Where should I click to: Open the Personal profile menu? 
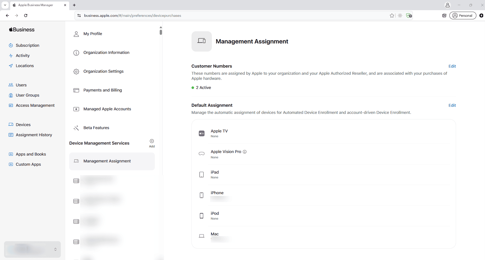coord(463,16)
